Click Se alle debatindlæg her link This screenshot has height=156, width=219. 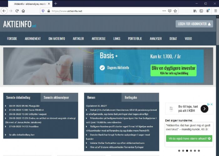(22, 135)
